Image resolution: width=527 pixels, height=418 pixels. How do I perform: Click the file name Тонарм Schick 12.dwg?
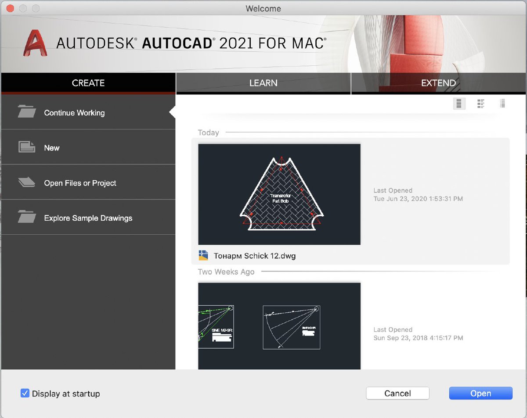tap(255, 256)
